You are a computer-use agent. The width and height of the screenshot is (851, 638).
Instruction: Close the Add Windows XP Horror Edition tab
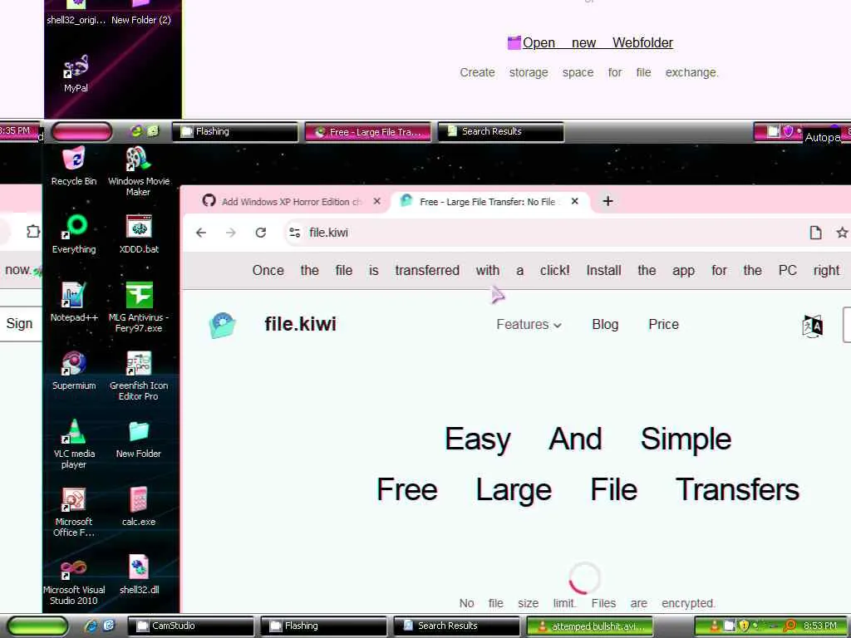point(376,201)
